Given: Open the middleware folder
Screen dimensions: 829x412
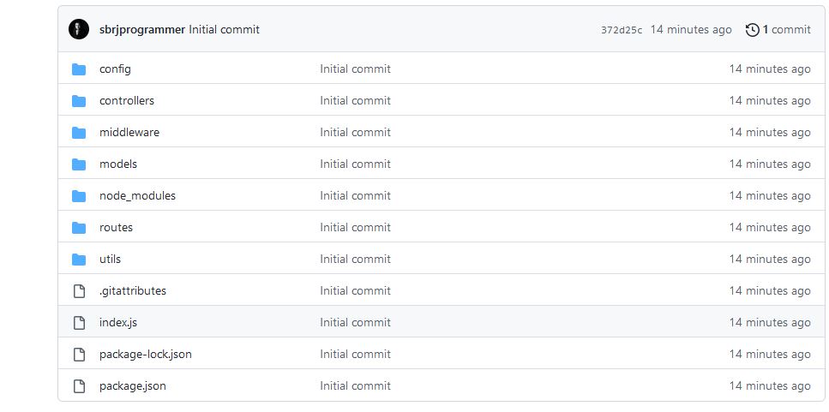Looking at the screenshot, I should (129, 132).
